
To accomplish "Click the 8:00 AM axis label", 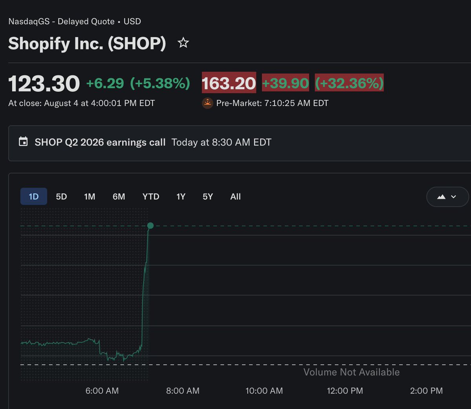I will pos(183,391).
